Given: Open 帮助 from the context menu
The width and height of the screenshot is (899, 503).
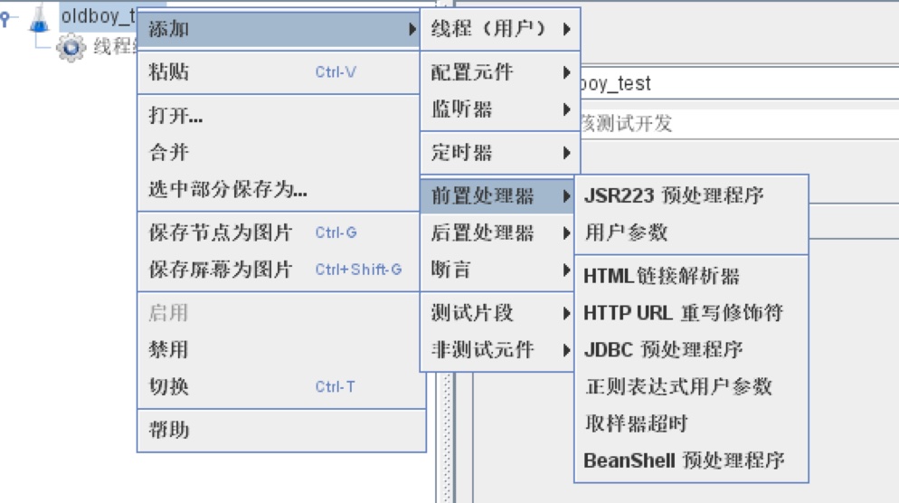Looking at the screenshot, I should pyautogui.click(x=169, y=430).
